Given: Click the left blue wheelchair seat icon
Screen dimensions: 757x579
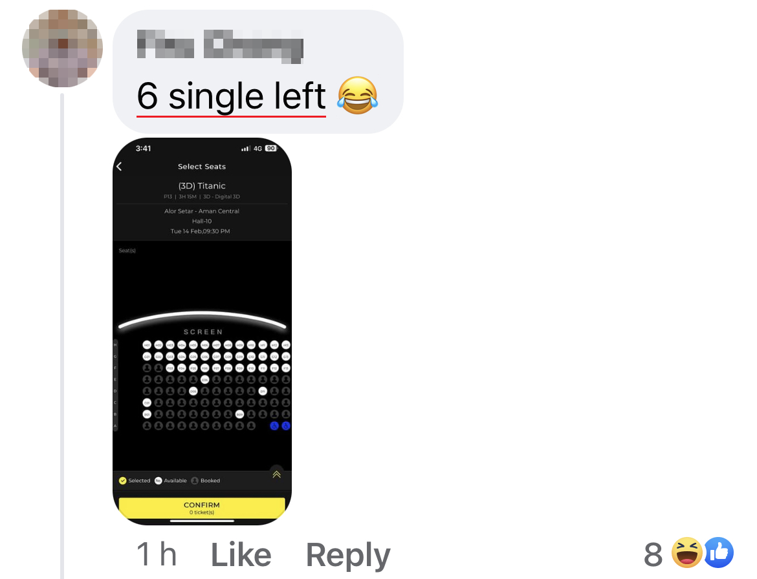Looking at the screenshot, I should point(274,426).
